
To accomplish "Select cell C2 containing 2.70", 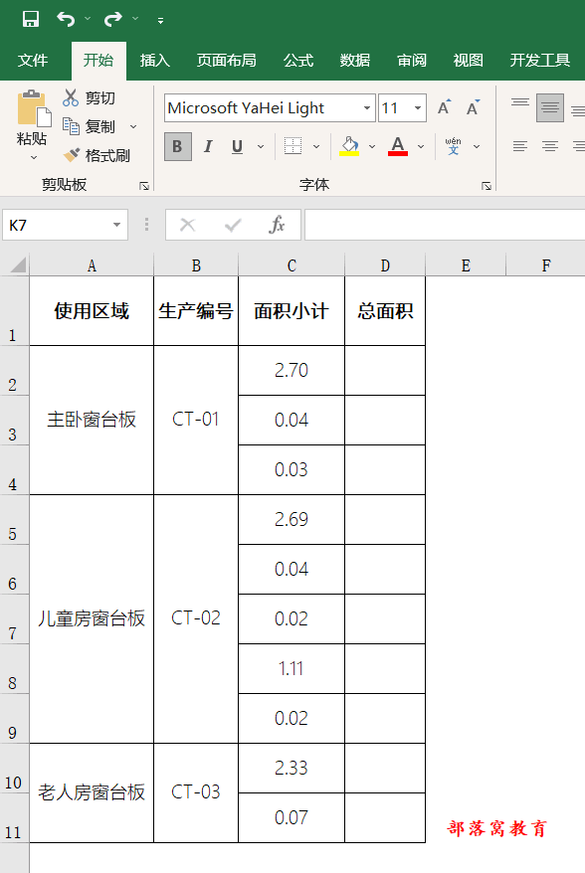I will click(x=292, y=370).
